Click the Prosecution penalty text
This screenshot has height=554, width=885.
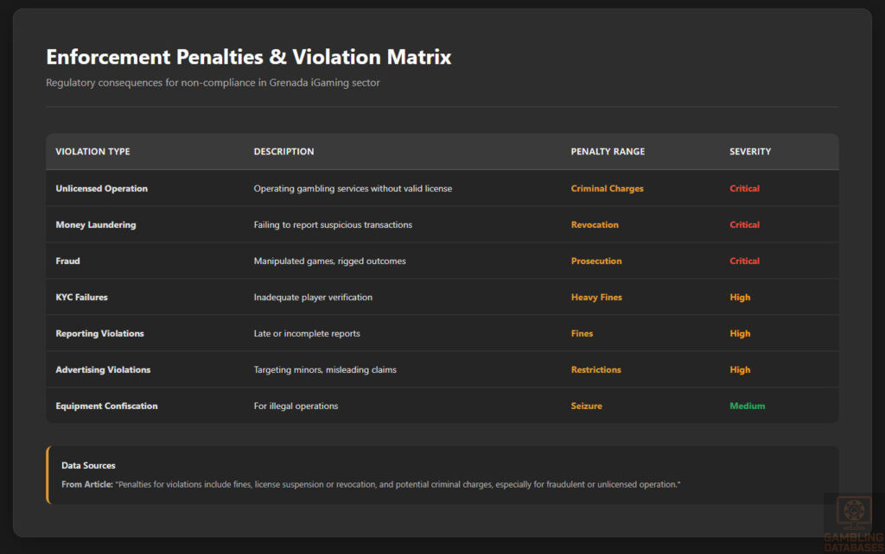(x=595, y=261)
